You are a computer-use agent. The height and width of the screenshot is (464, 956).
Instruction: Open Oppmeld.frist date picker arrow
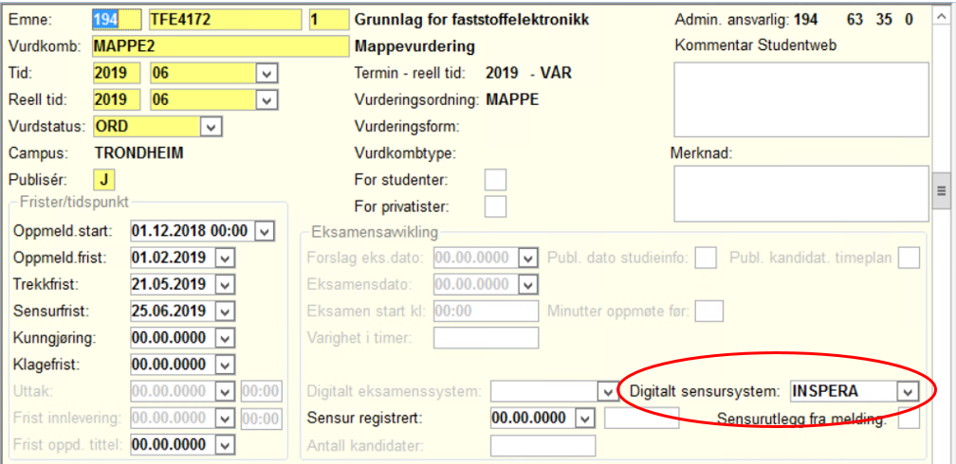[225, 259]
